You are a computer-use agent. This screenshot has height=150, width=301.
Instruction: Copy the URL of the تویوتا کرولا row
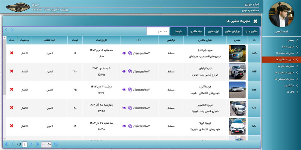(130, 126)
